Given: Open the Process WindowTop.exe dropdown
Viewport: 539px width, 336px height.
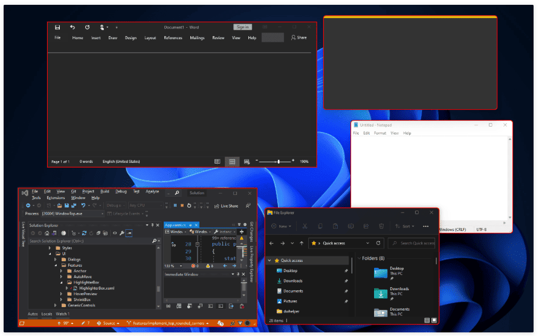Looking at the screenshot, I should click(73, 214).
